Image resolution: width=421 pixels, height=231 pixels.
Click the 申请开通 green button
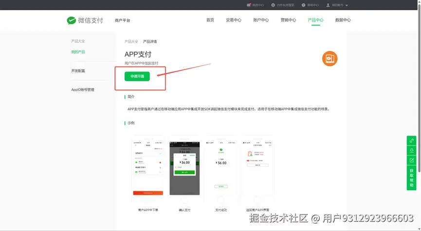tap(137, 76)
